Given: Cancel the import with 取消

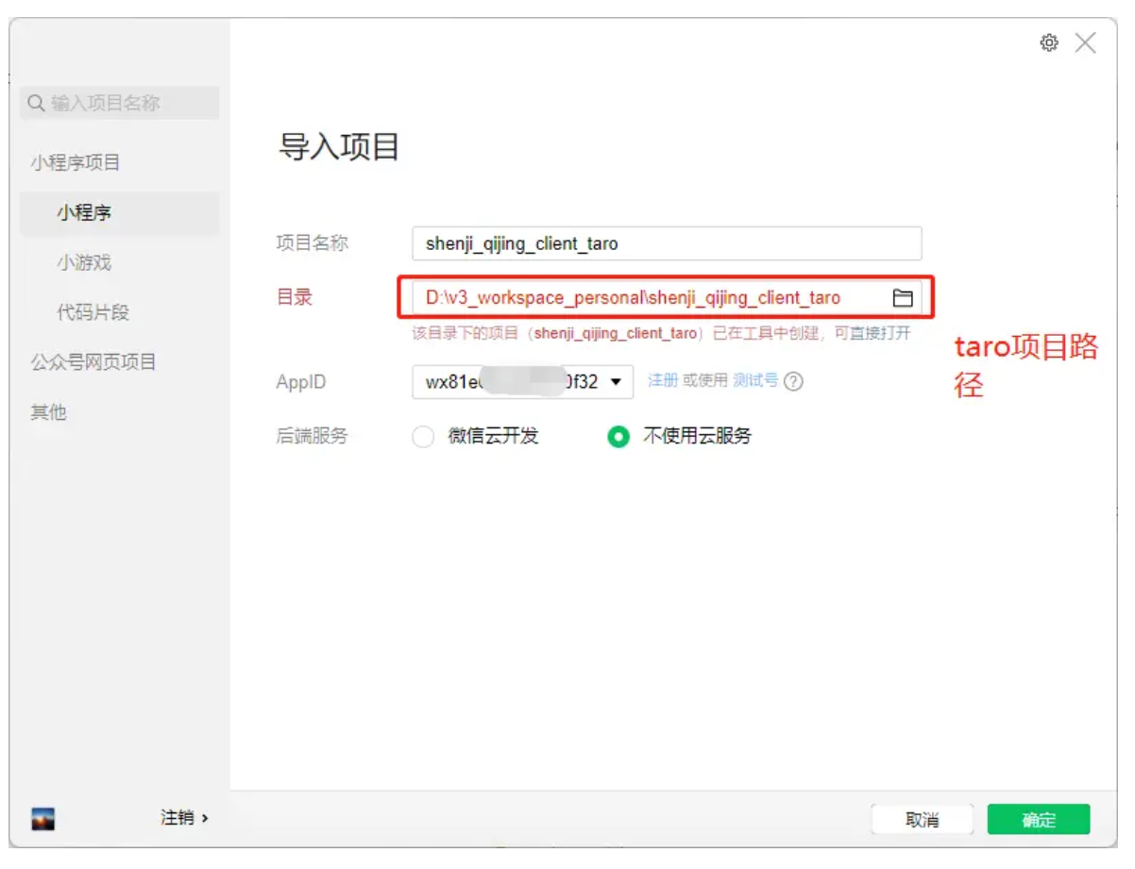Looking at the screenshot, I should 923,819.
